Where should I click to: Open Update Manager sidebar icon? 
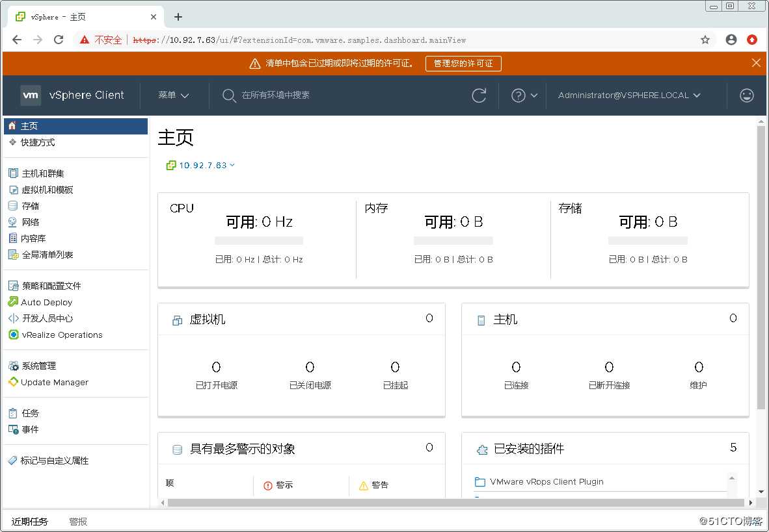13,382
